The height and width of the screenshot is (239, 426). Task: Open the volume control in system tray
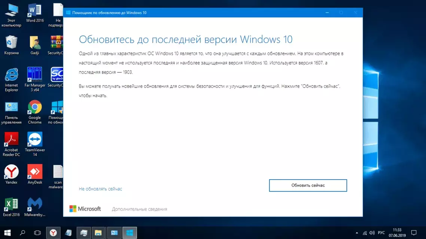tap(372, 233)
